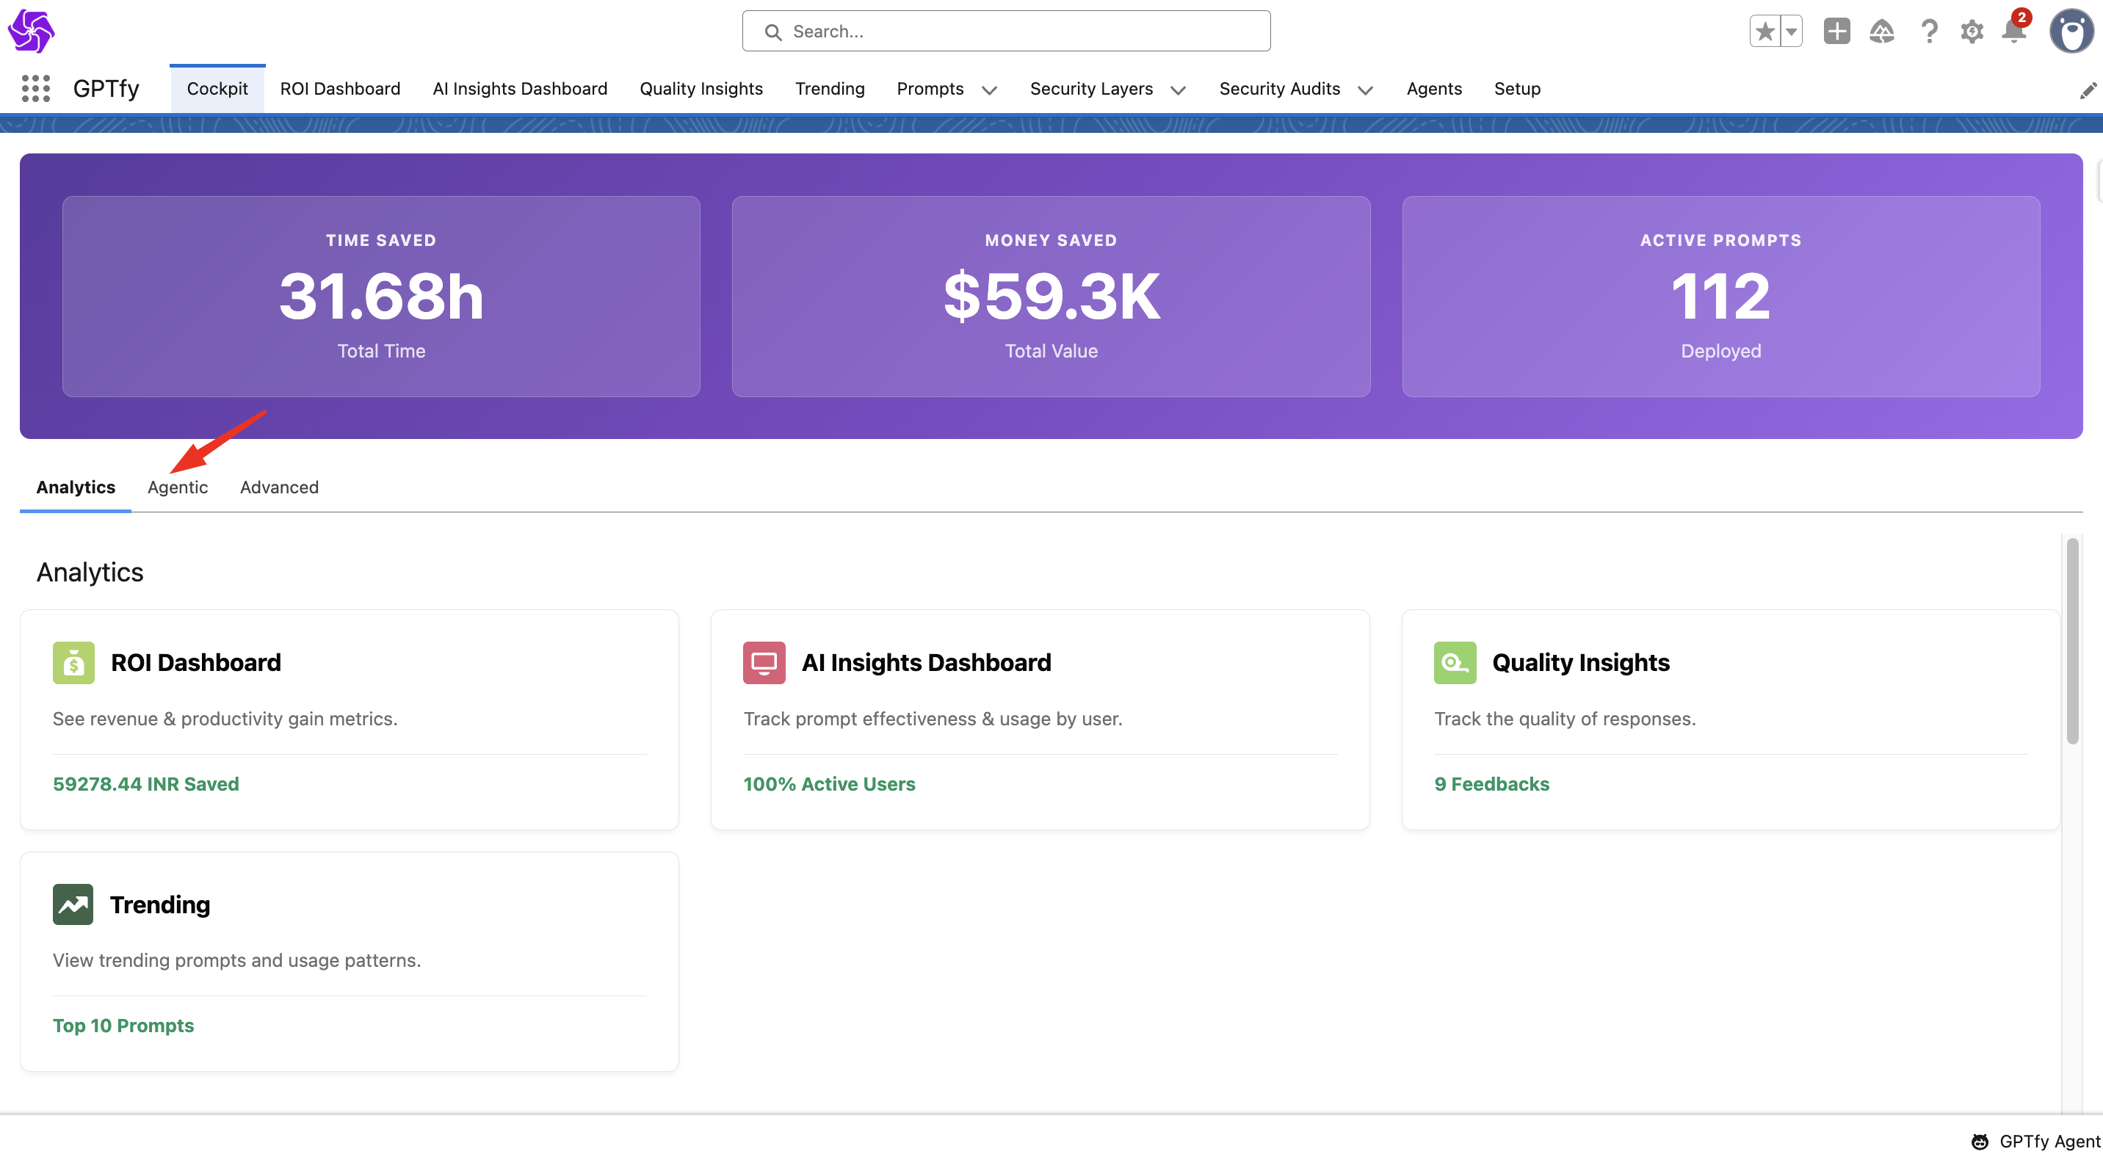Expand the Security Audits dropdown chevron
The image size is (2103, 1168).
tap(1365, 90)
